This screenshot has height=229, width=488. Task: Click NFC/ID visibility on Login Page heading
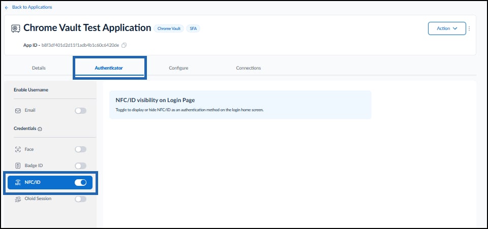click(156, 100)
